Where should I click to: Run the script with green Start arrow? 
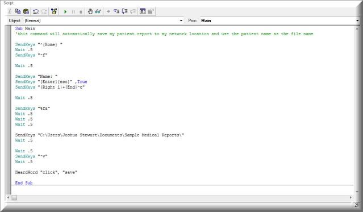pos(65,11)
